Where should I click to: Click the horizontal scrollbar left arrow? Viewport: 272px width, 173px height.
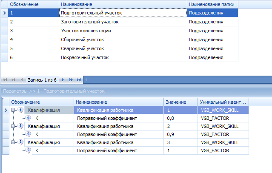[86, 80]
